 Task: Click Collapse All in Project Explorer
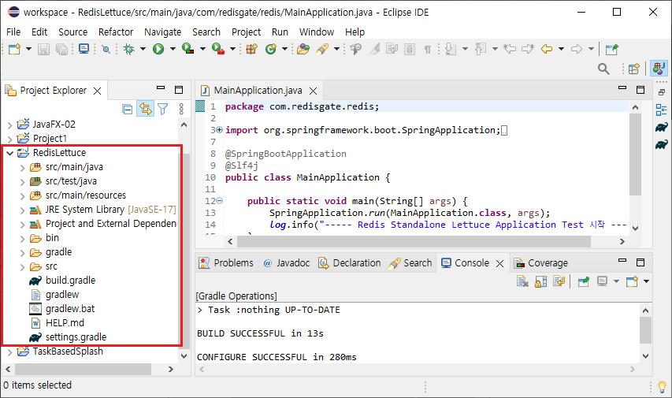128,110
